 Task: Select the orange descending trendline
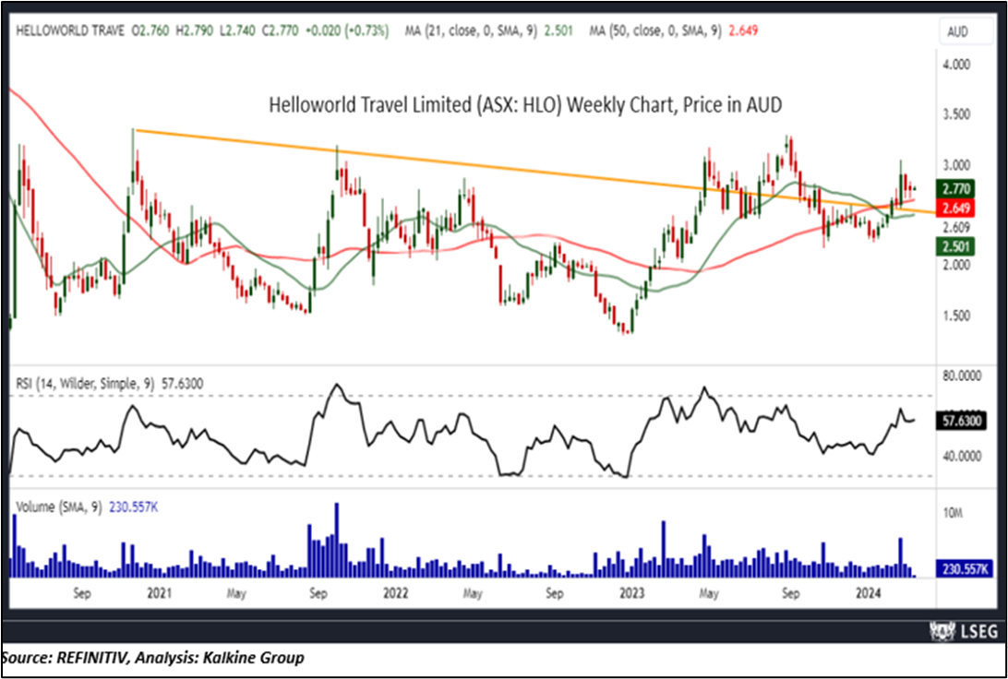coord(415,161)
